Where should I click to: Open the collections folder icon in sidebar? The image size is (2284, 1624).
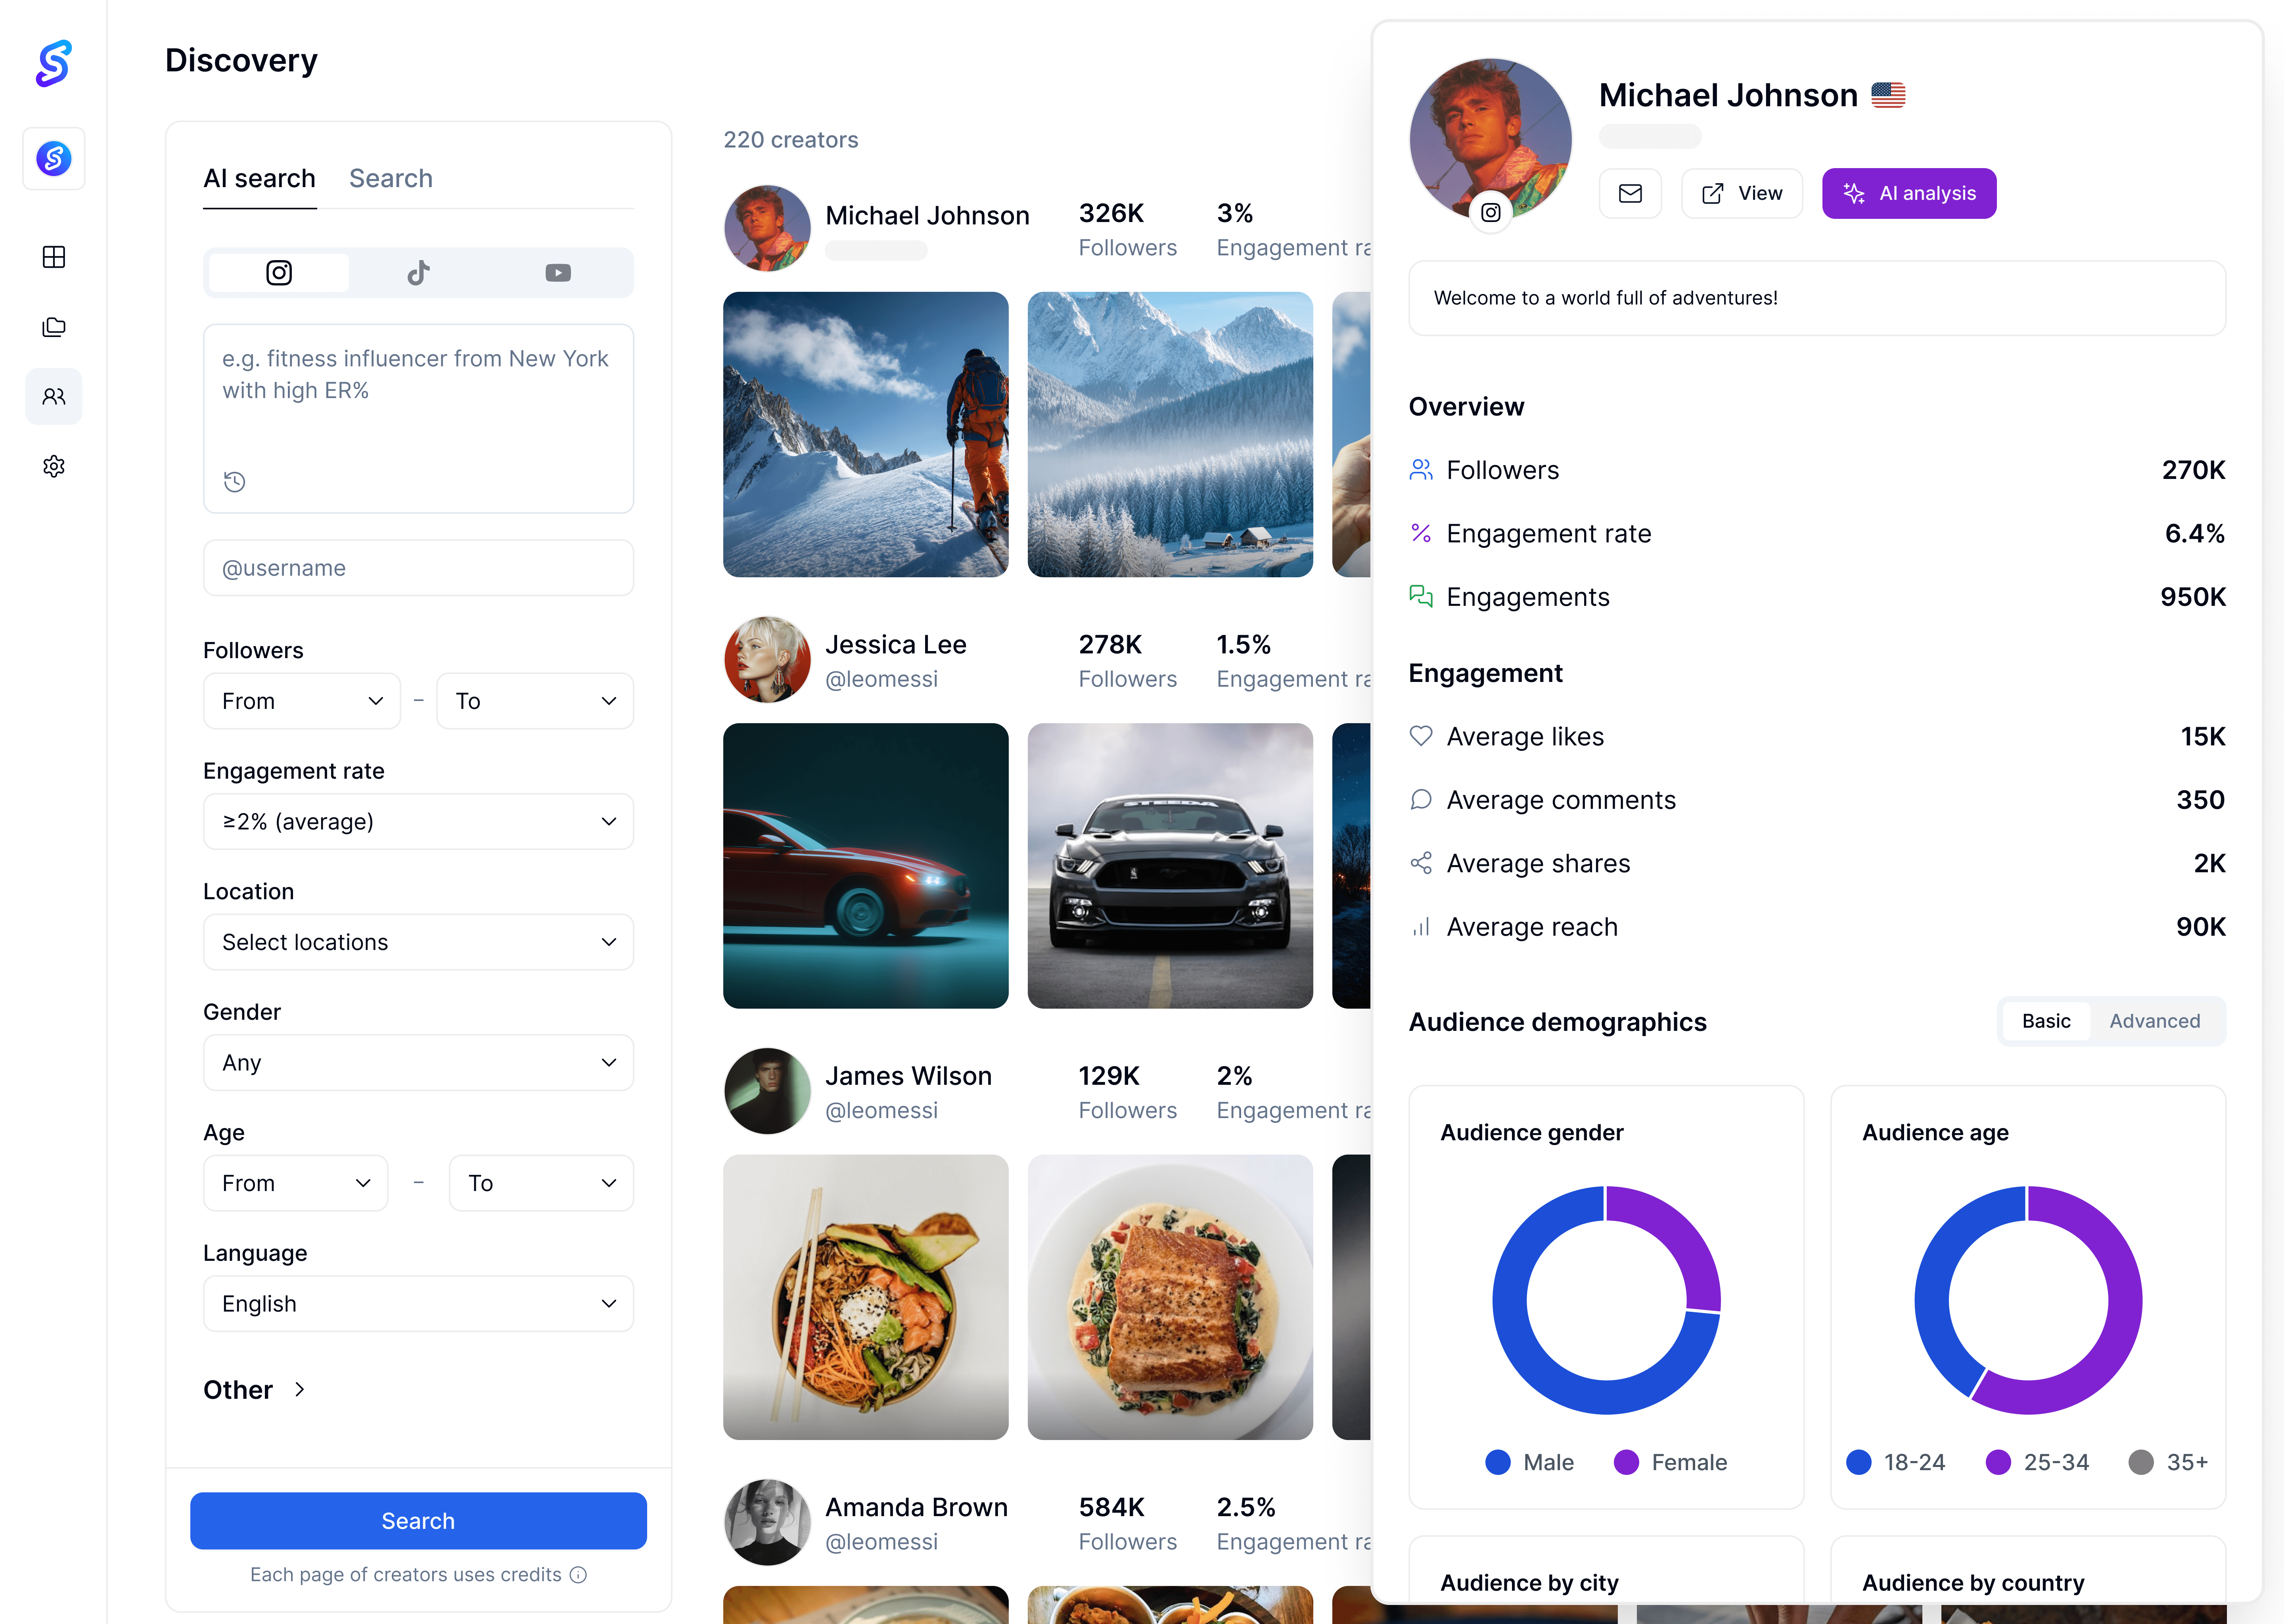point(54,327)
